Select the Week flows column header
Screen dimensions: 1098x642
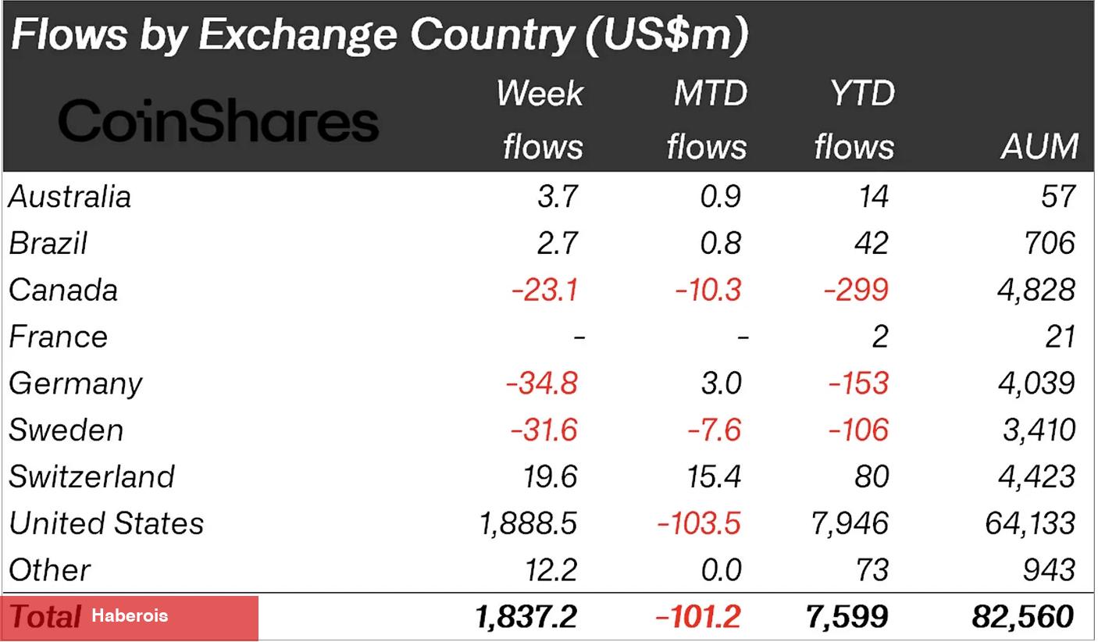(540, 119)
